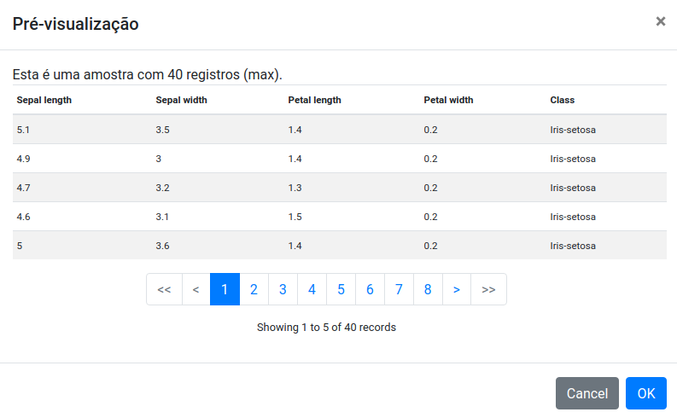
Task: Go to the first page with <<
Action: [164, 289]
